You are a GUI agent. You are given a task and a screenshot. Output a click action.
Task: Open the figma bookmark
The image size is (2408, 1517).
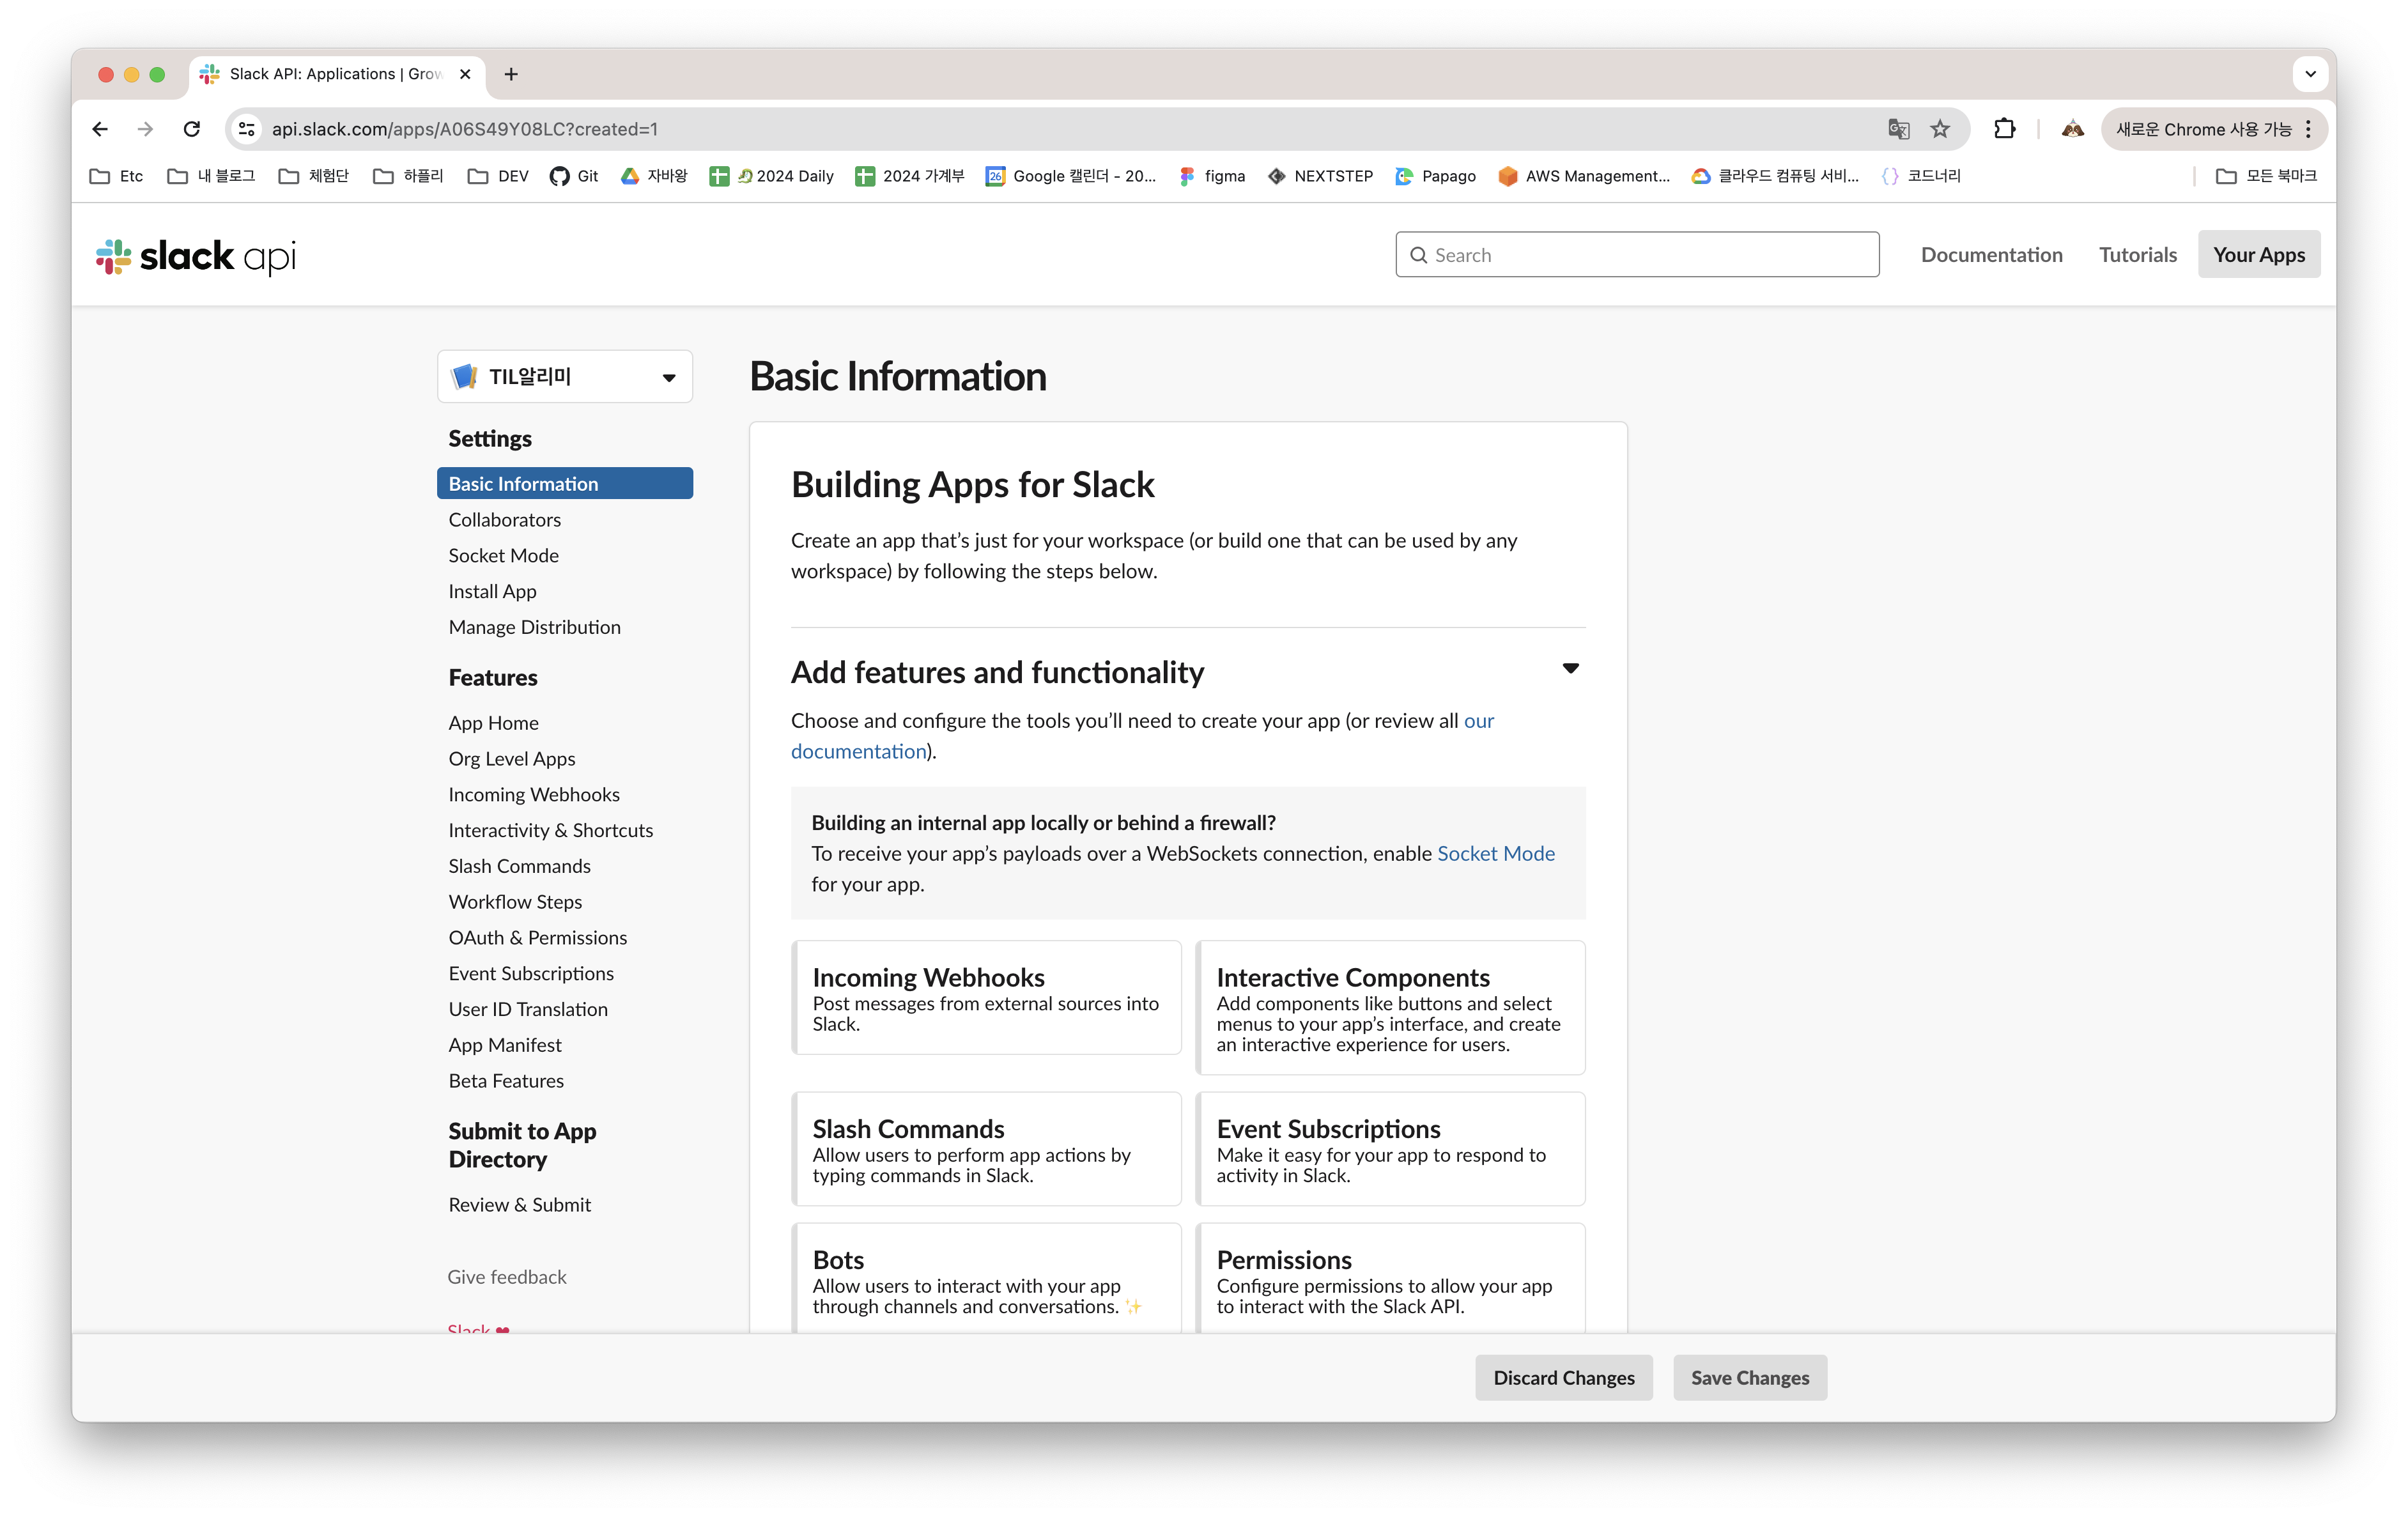[x=1212, y=176]
